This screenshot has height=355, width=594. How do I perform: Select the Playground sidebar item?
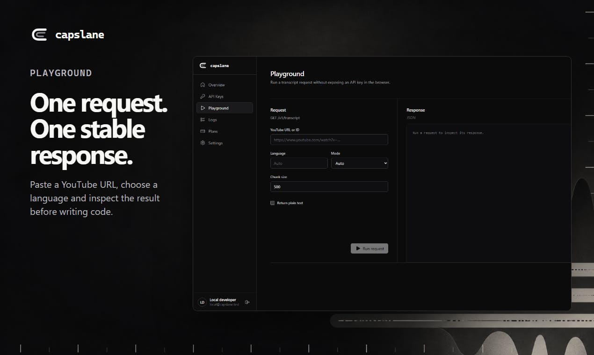click(x=225, y=108)
